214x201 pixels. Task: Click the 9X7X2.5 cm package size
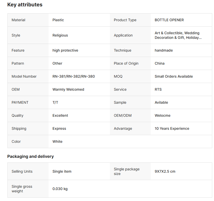(165, 171)
